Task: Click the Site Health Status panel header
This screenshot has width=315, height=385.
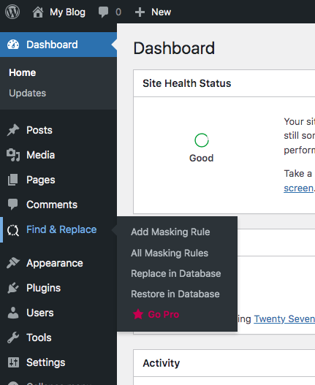Action: [224, 83]
